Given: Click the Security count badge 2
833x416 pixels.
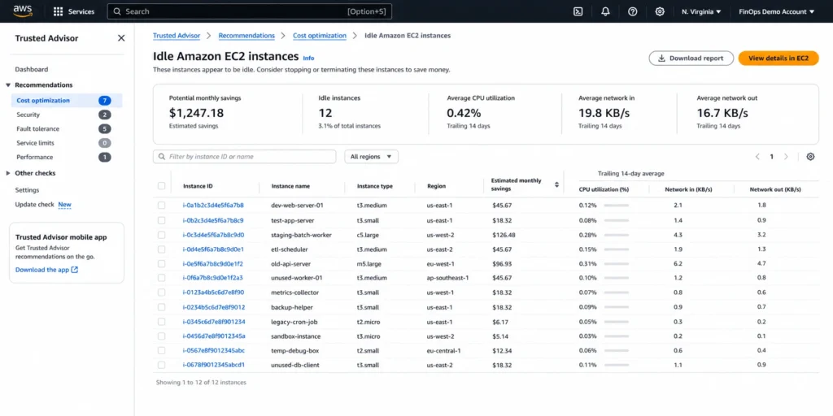Looking at the screenshot, I should click(105, 115).
